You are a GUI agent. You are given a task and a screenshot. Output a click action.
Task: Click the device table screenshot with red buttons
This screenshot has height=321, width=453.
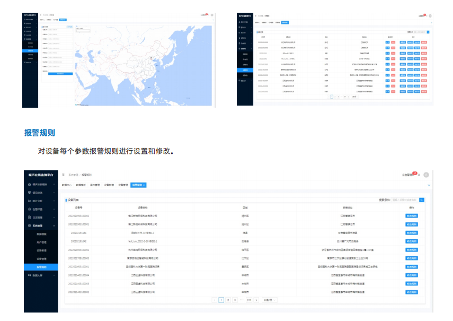335,59
